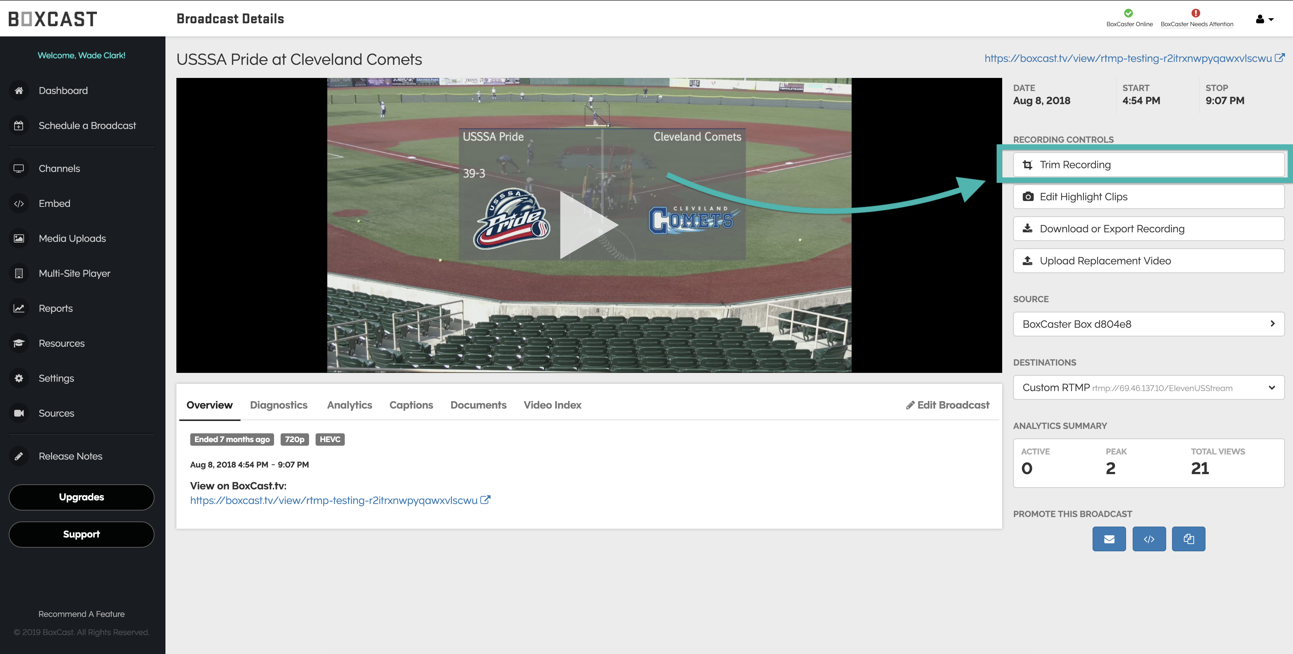The width and height of the screenshot is (1293, 654).
Task: Click the Sources camera icon
Action: pyautogui.click(x=19, y=413)
